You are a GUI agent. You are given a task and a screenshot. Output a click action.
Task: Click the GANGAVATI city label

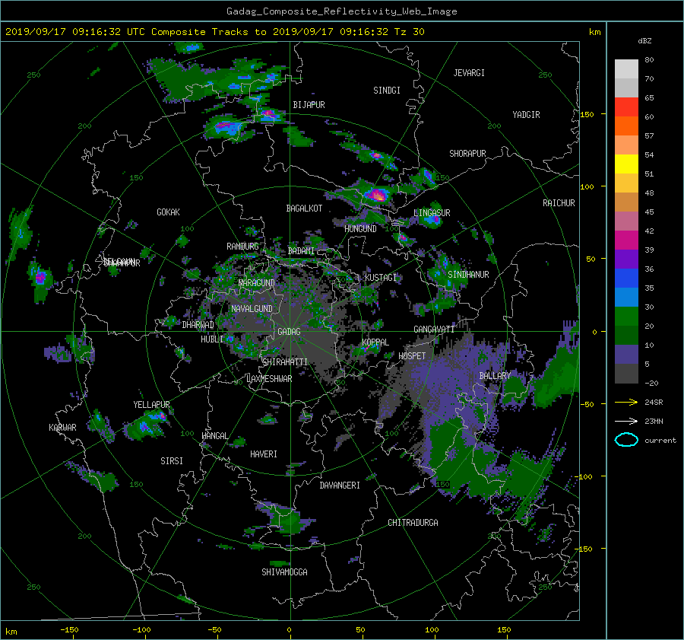[434, 329]
